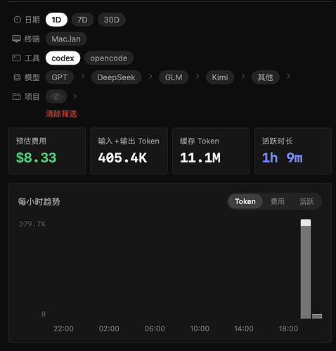
Task: Click the terminal icon beside 工具
Action: point(16,58)
